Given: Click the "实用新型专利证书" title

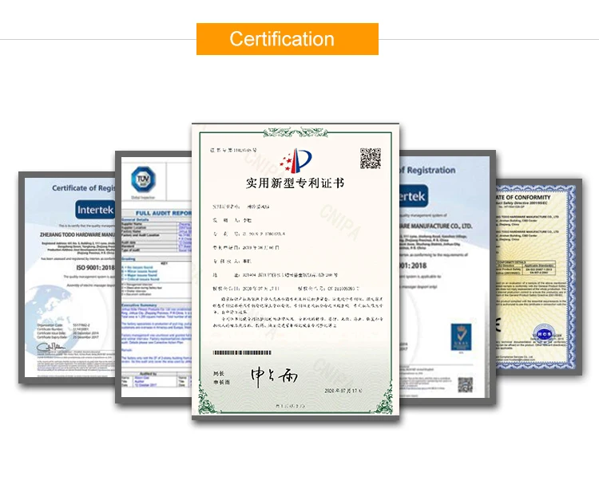Looking at the screenshot, I should click(295, 183).
